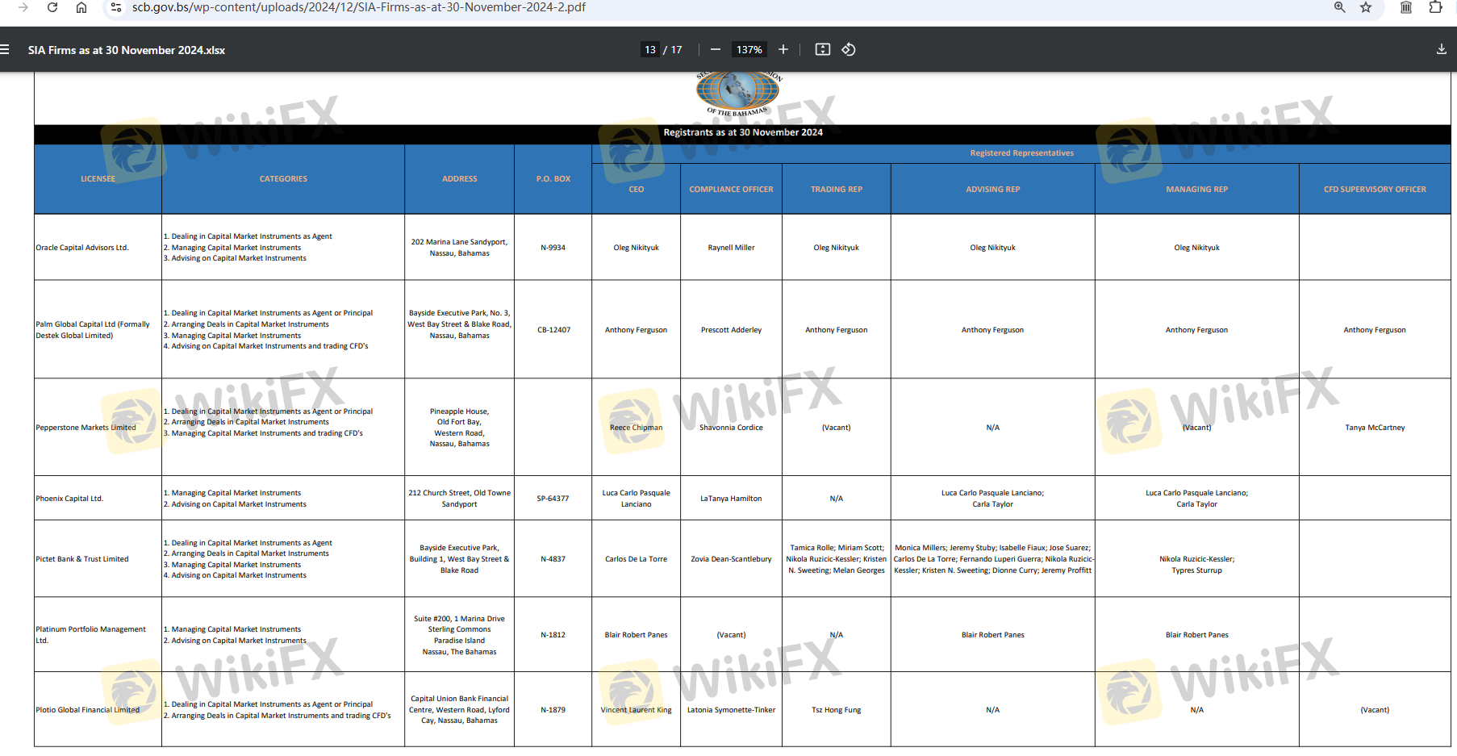Bookmark this page with the star icon
This screenshot has height=756, width=1457.
pyautogui.click(x=1366, y=7)
